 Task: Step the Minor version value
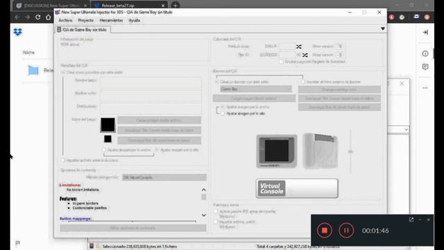[x=340, y=47]
